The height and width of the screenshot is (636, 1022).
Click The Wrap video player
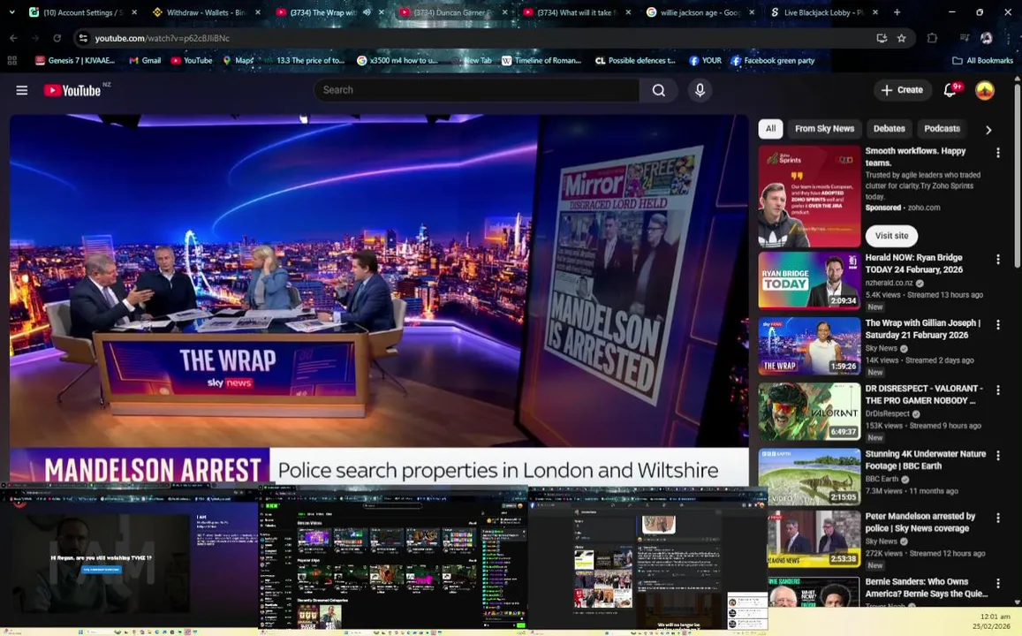(379, 299)
